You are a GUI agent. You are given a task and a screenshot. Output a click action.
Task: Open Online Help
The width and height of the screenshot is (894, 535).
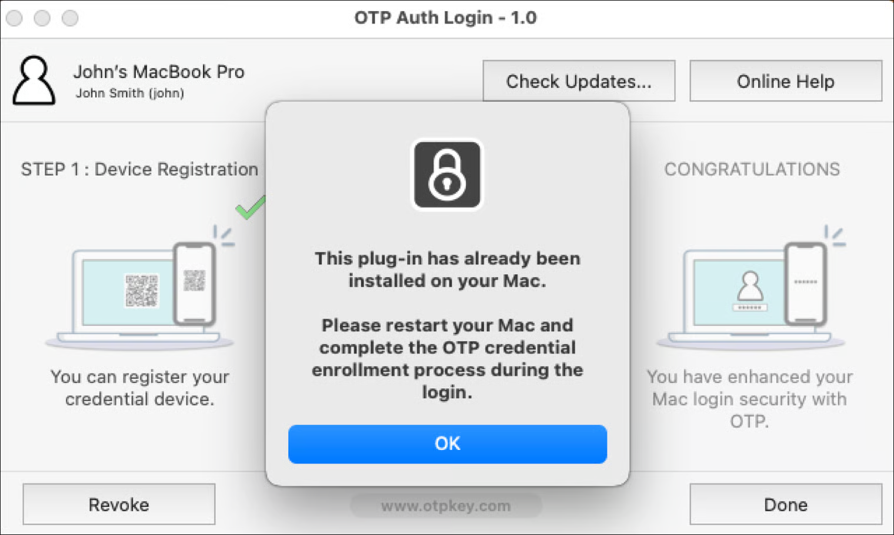[785, 81]
